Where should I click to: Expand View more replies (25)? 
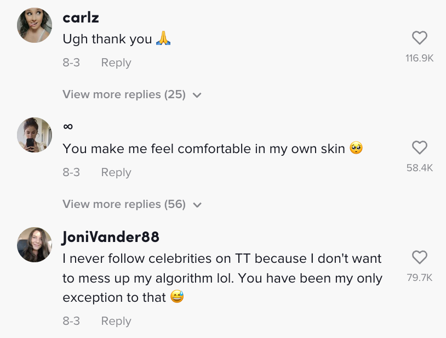pos(132,94)
